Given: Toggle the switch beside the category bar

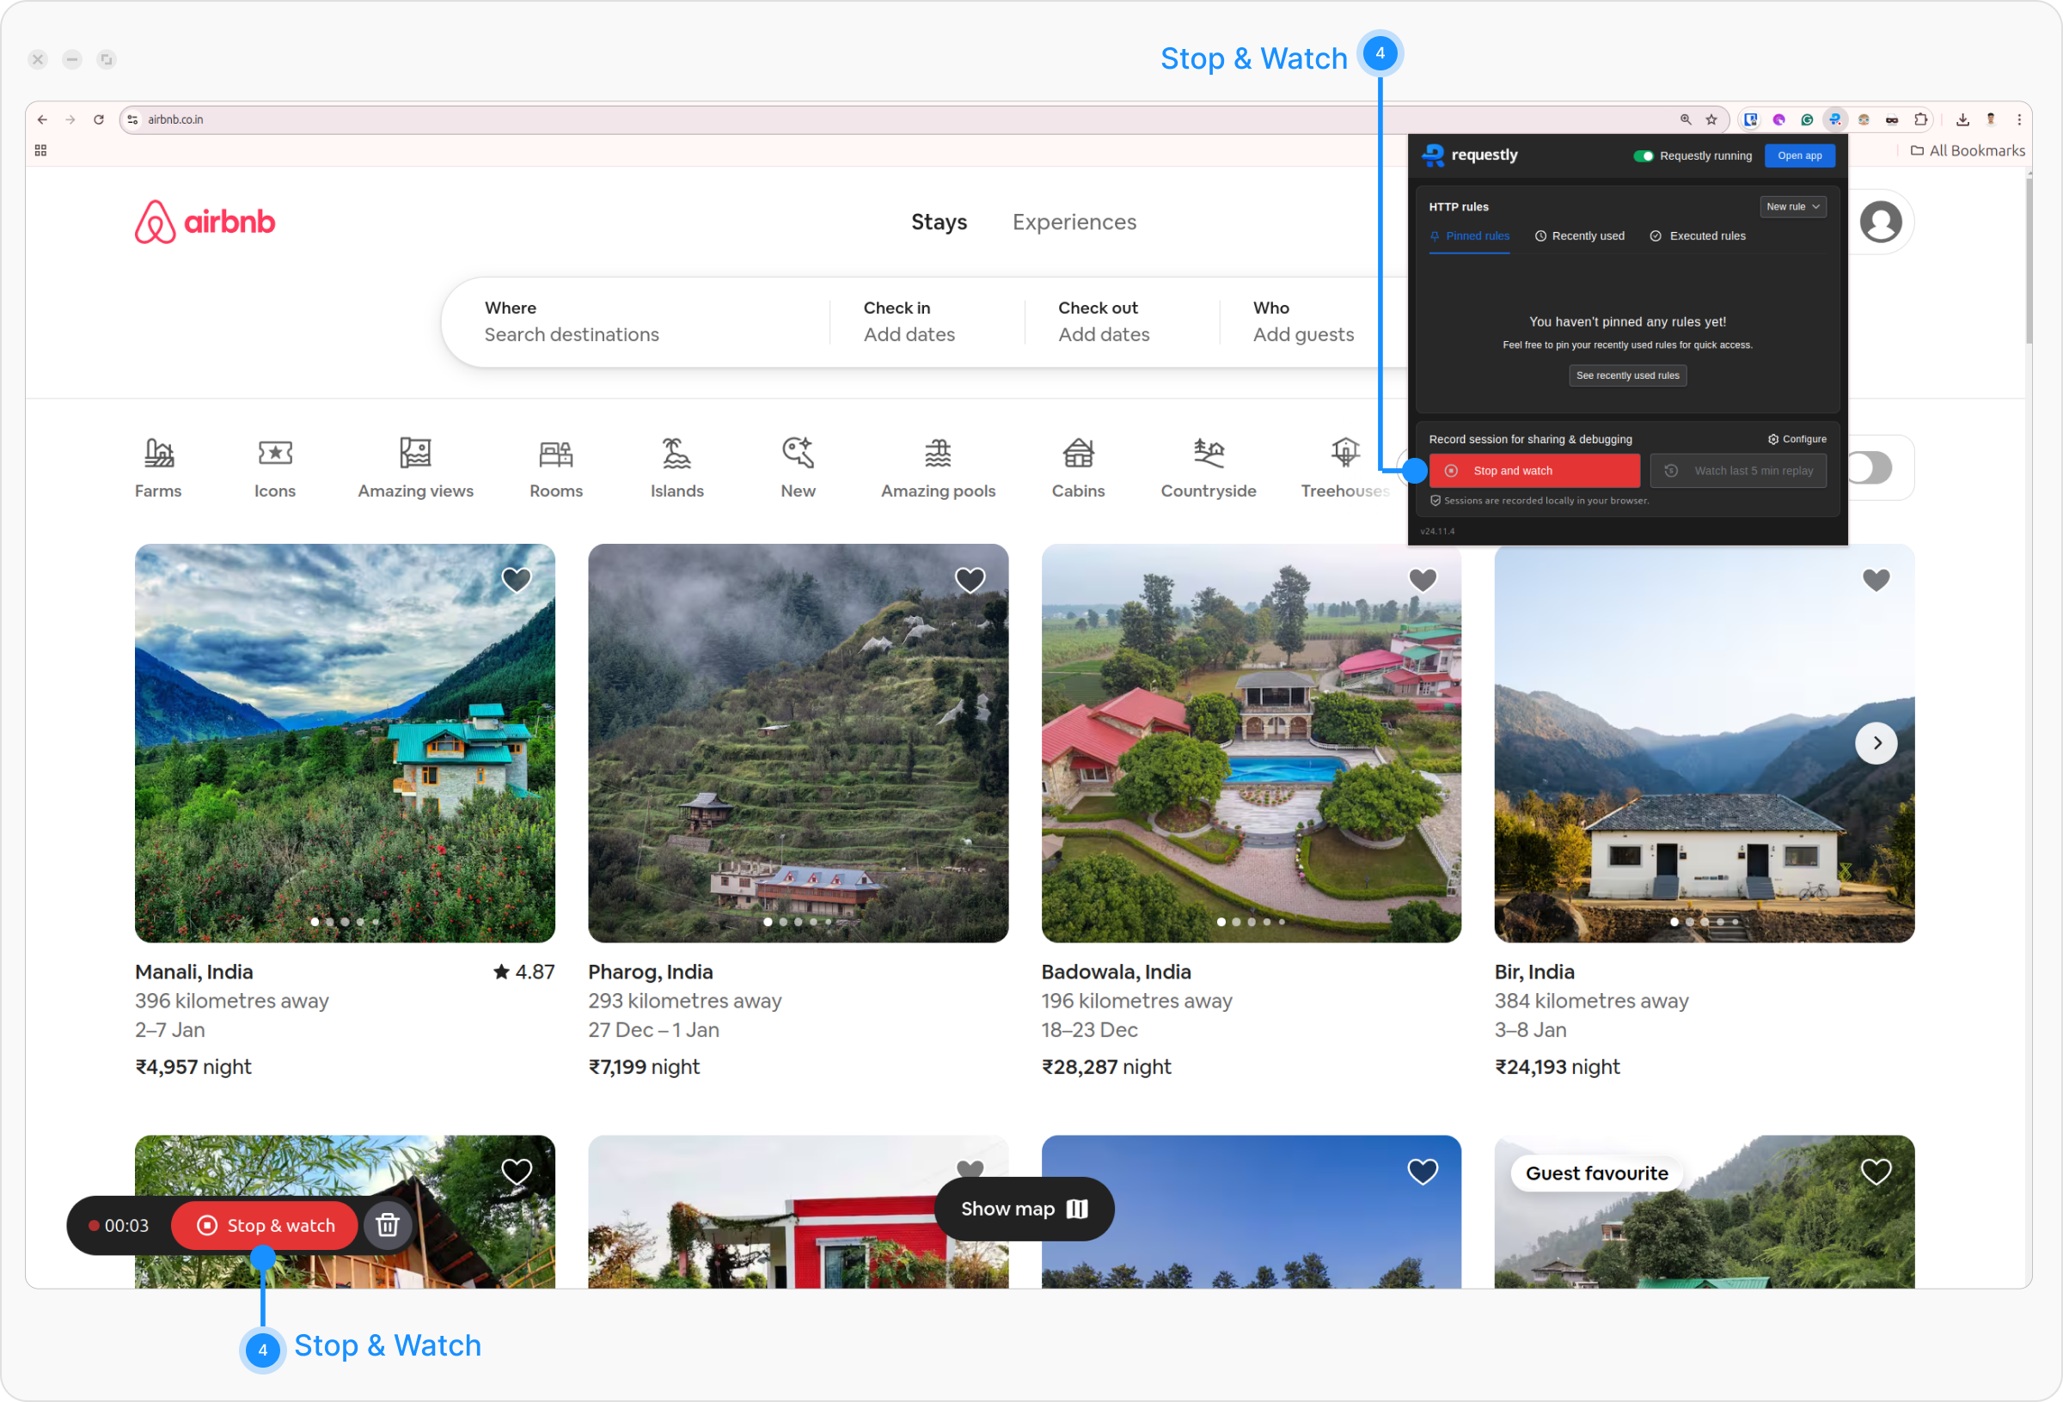Looking at the screenshot, I should pos(1870,467).
